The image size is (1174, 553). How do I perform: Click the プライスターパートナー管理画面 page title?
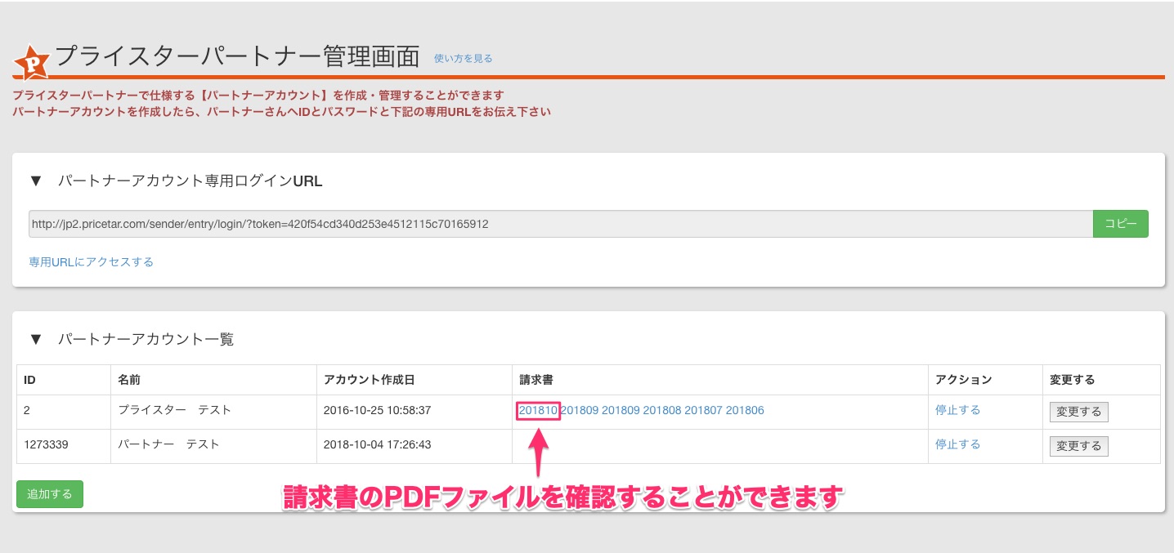point(237,57)
